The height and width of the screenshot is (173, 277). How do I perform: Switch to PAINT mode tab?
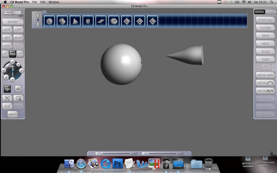point(271,12)
